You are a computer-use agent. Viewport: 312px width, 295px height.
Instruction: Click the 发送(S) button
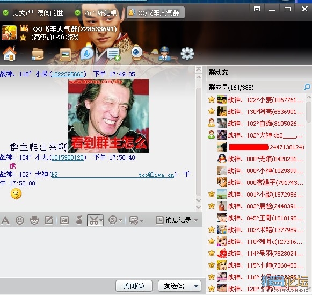click(175, 286)
